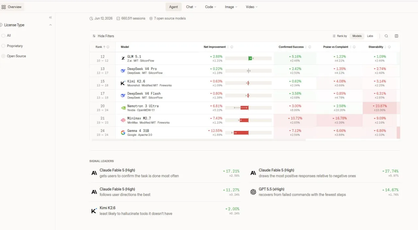Screen dimensions: 418x230
Task: Click the GLM 5.1 Z.ai logo
Action: pyautogui.click(x=123, y=58)
